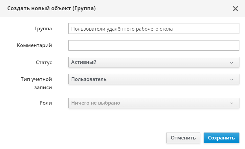Click the Ничего не выбрано placeholder text

(x=96, y=103)
